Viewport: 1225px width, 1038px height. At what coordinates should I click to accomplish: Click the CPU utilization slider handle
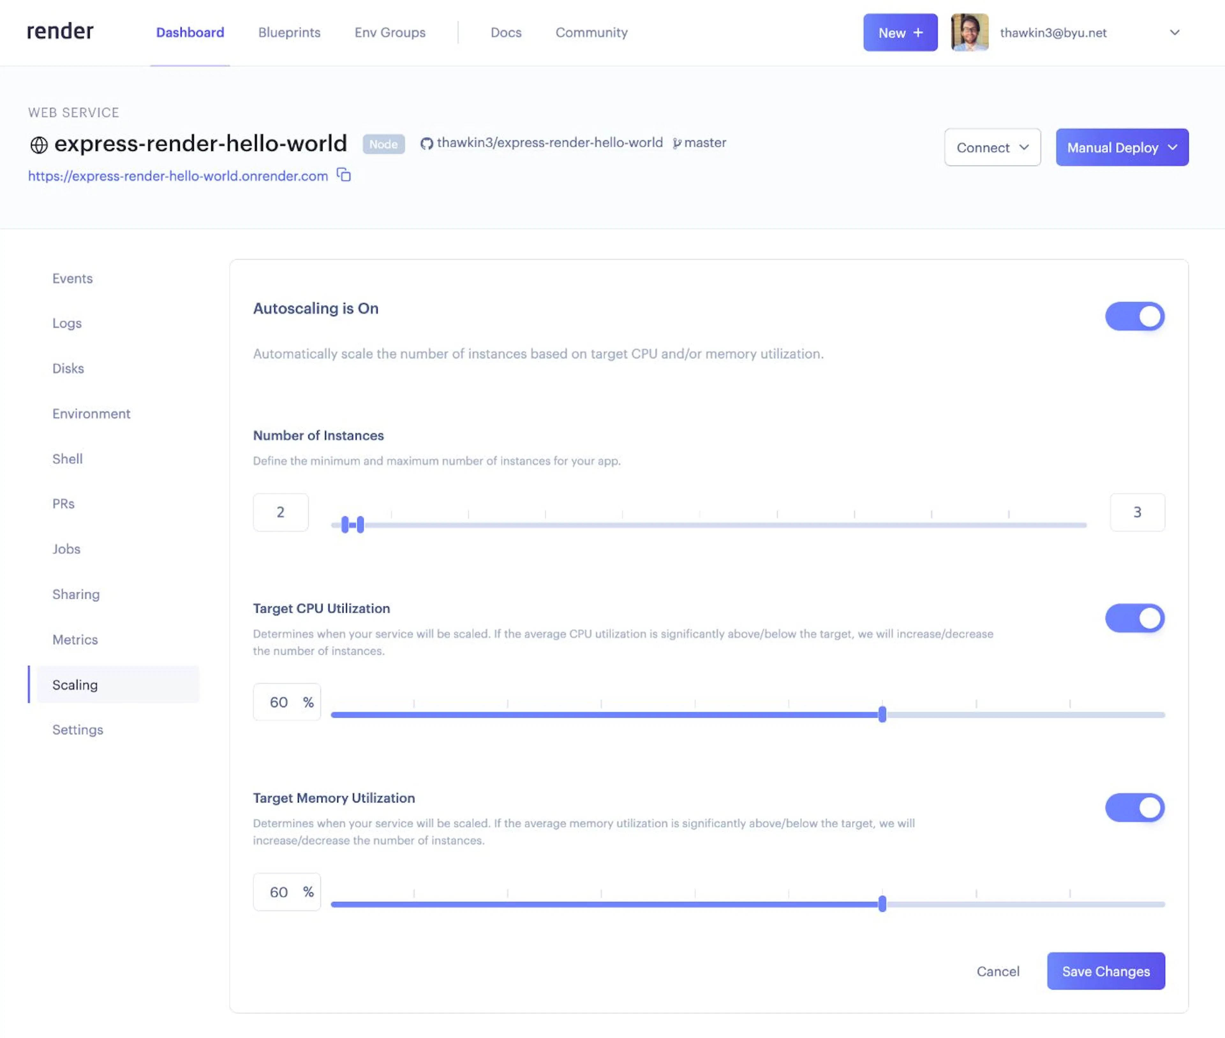pos(882,714)
